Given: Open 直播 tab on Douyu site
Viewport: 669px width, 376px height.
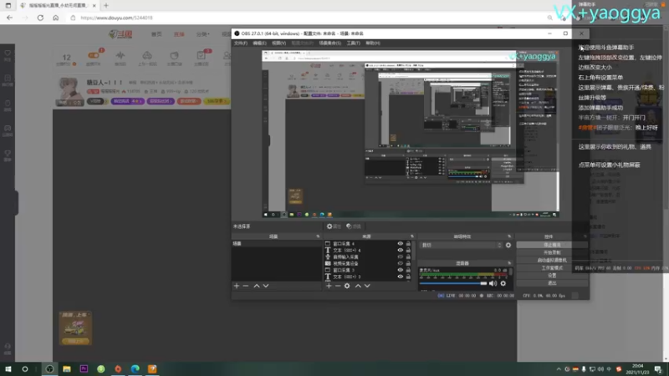Looking at the screenshot, I should click(179, 34).
